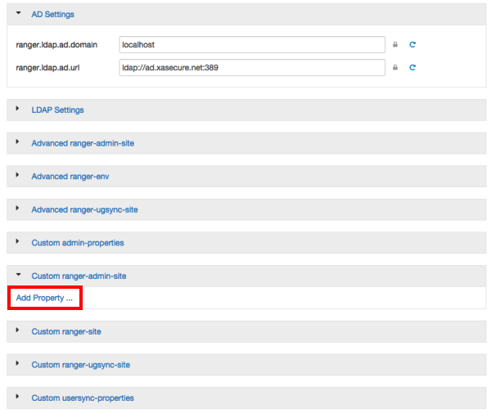Collapse Custom ranger-admin-site using its arrow
The image size is (491, 418).
tap(18, 276)
